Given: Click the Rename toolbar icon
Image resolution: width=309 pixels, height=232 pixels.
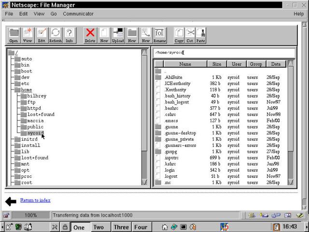Looking at the screenshot, I should click(160, 35).
